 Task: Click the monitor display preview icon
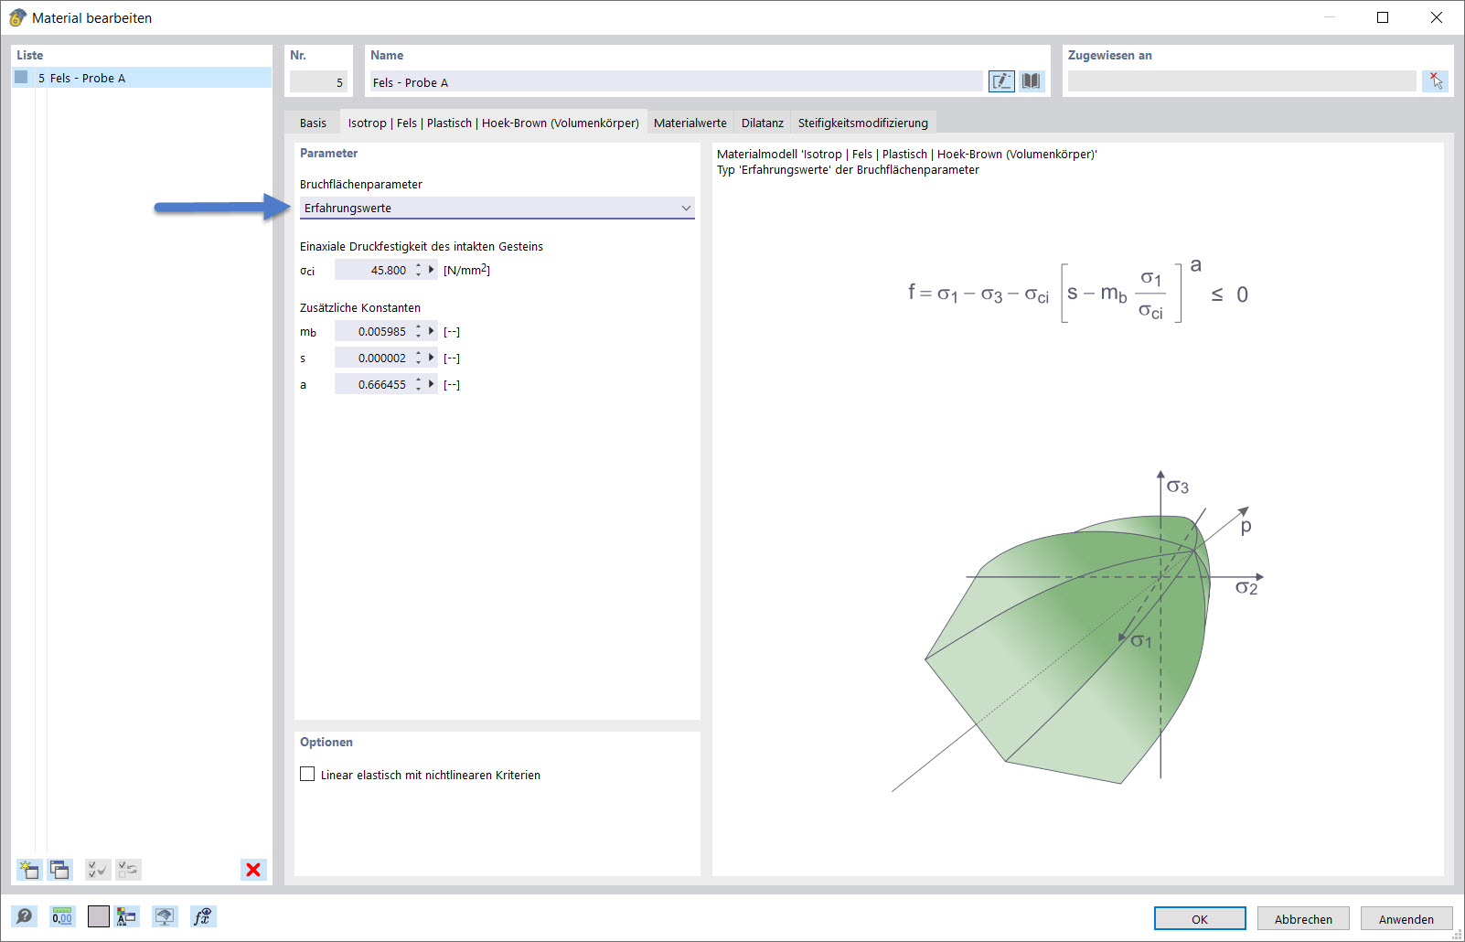pos(165,916)
